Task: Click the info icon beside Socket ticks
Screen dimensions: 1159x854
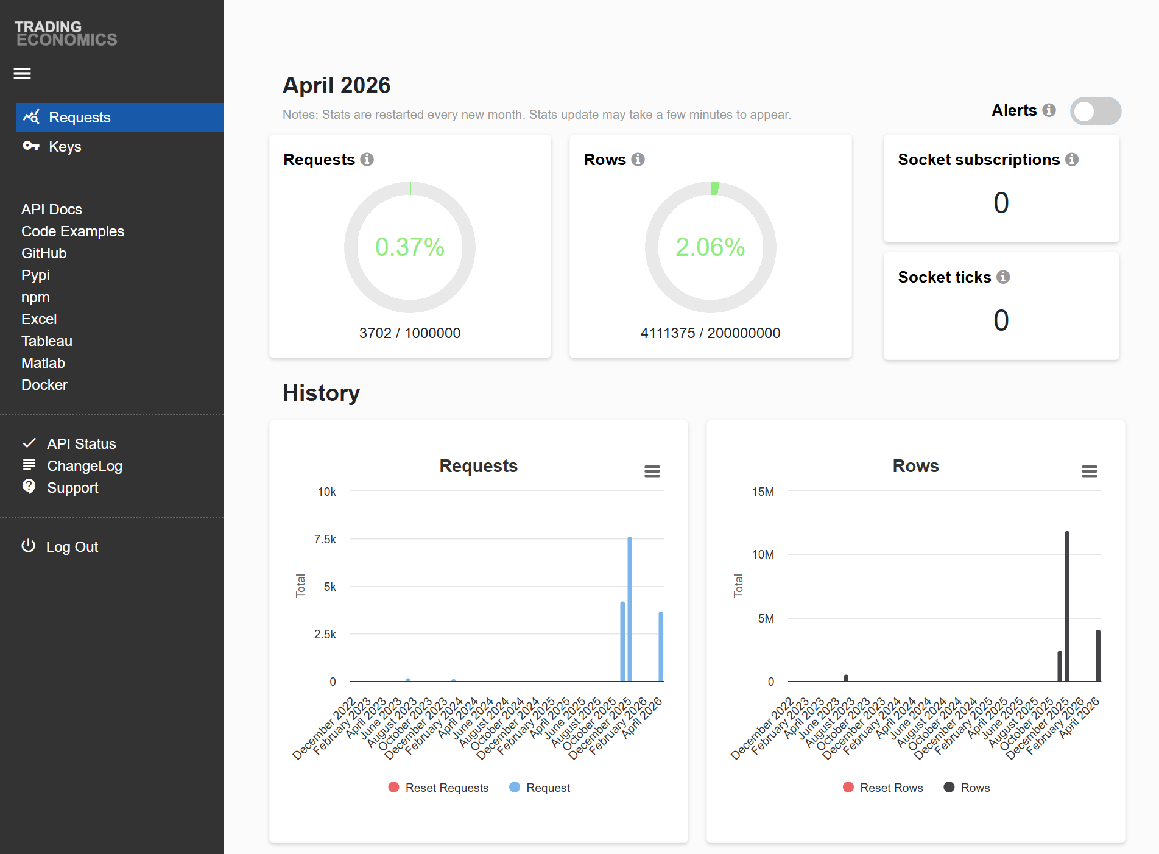Action: click(x=1003, y=277)
